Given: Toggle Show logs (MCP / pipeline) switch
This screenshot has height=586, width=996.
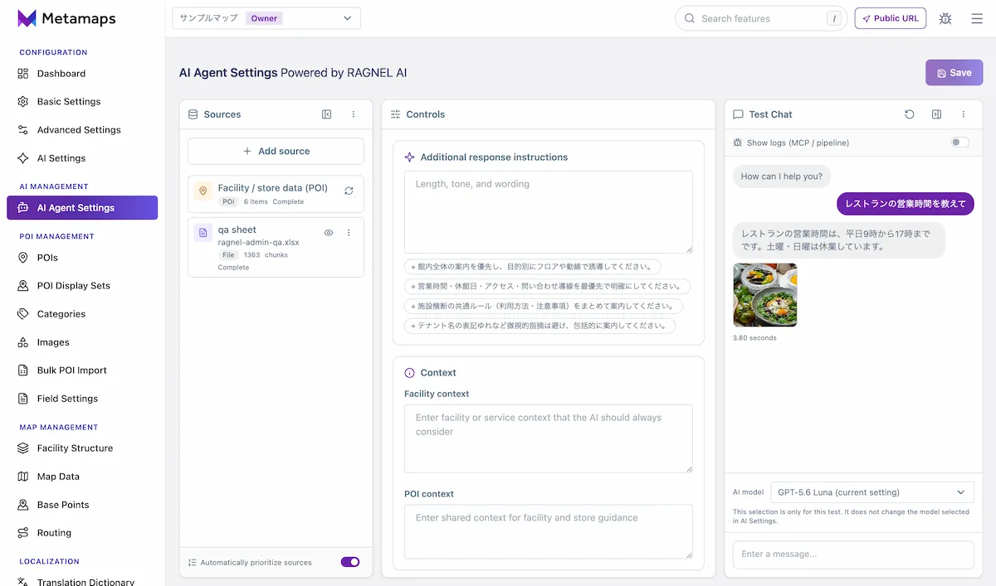Looking at the screenshot, I should tap(960, 143).
